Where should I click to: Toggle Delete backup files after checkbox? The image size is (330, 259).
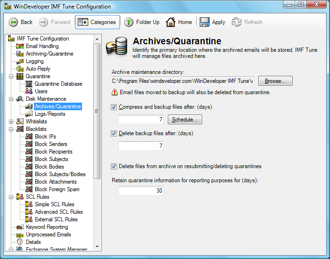coord(114,133)
